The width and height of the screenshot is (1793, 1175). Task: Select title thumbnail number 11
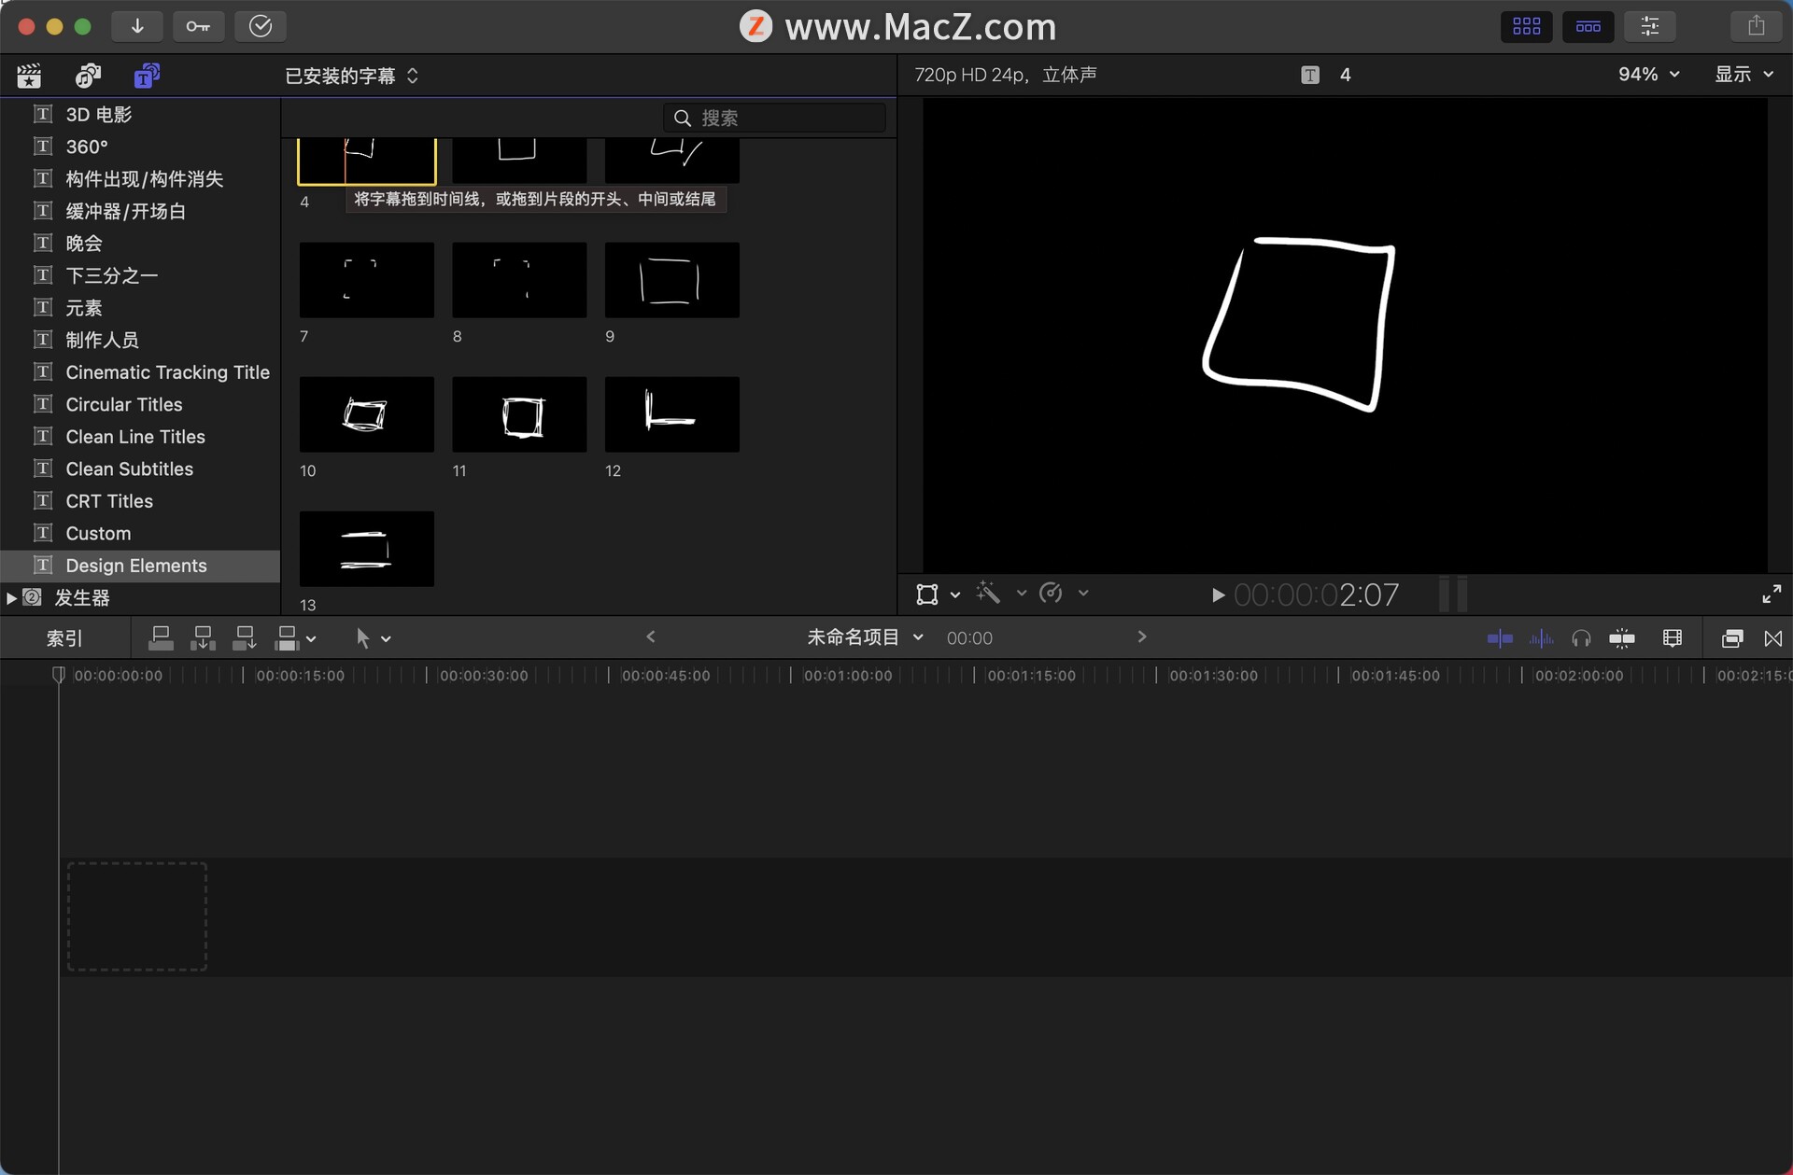coord(519,414)
